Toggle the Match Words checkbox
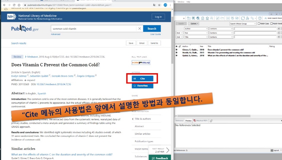The width and height of the screenshot is (282, 160). 272,23
